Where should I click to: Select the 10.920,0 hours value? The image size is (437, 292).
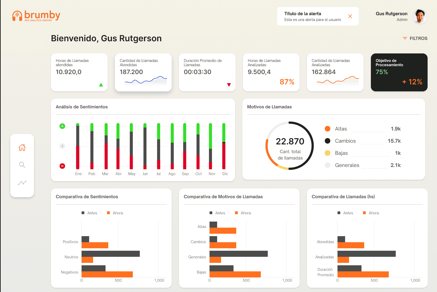69,72
